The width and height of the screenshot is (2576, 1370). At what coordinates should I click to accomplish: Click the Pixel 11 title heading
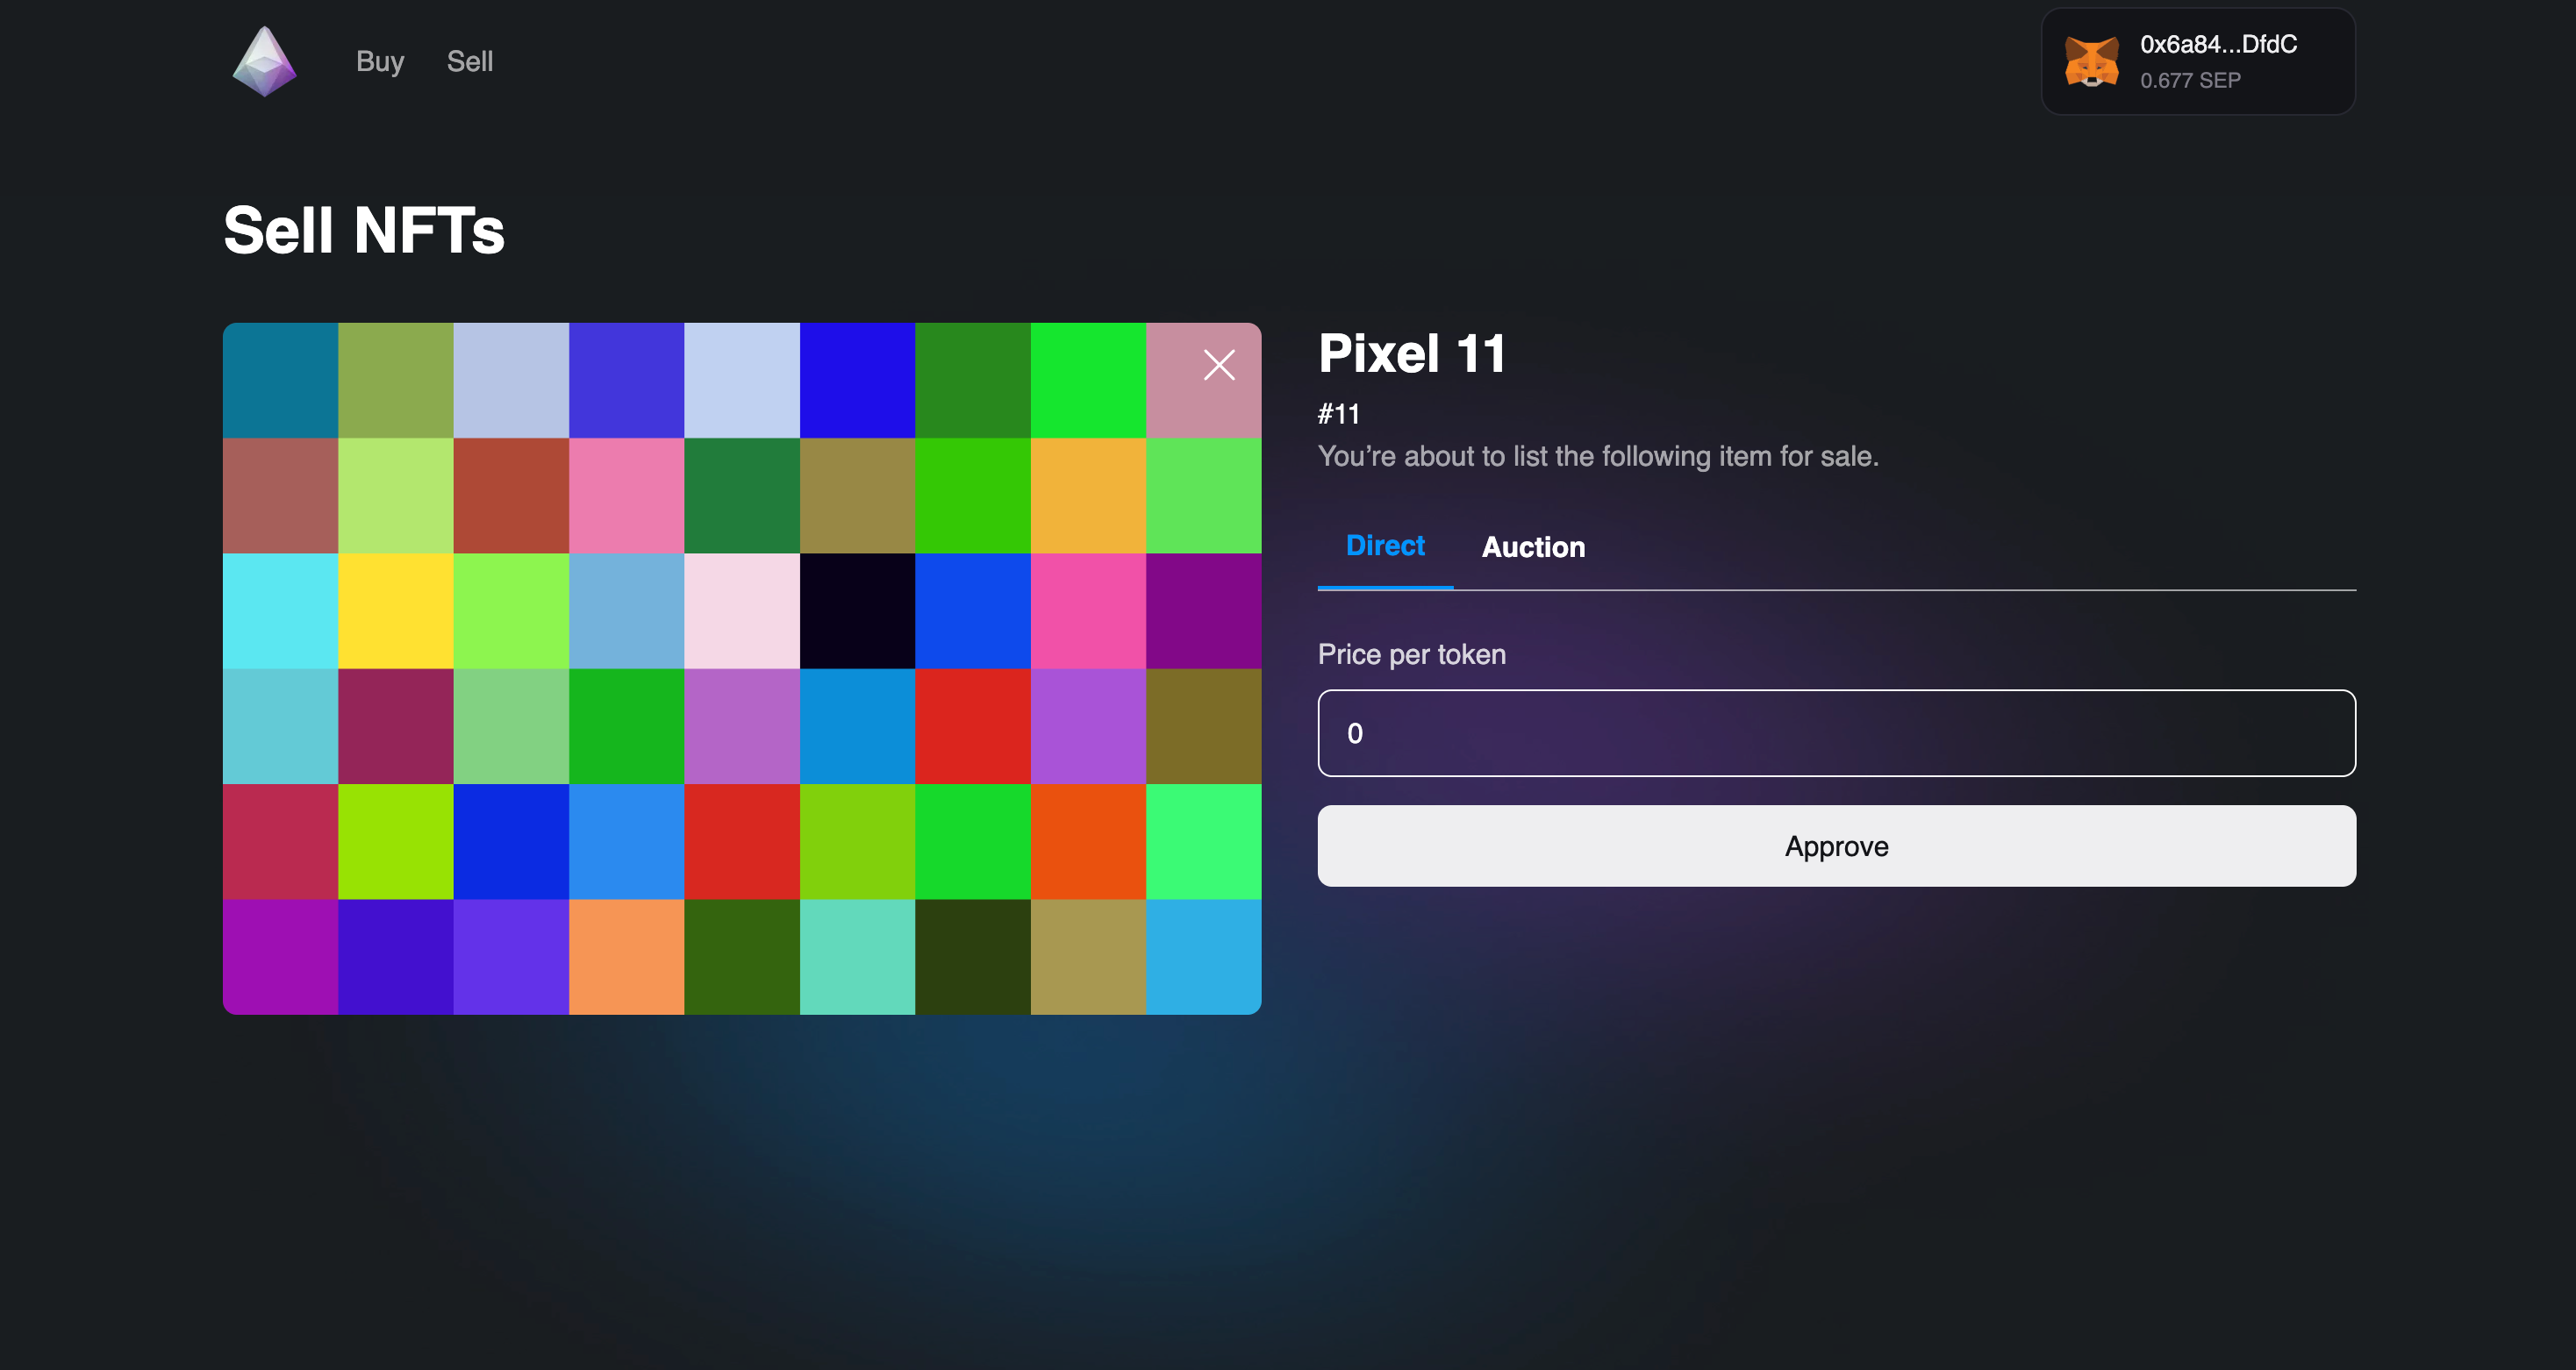(x=1411, y=354)
